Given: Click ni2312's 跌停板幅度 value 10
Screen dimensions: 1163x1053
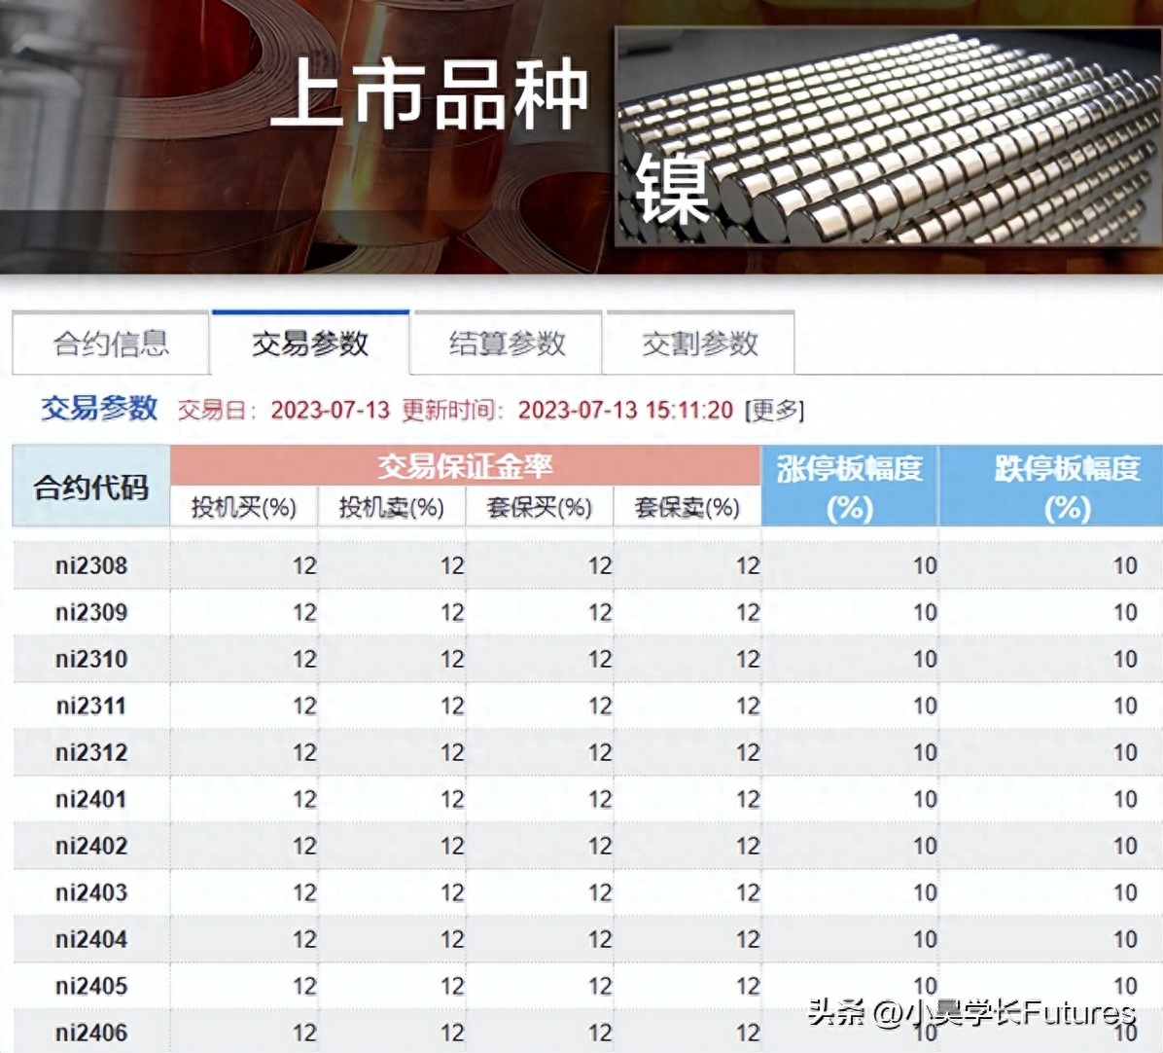Looking at the screenshot, I should (1125, 752).
